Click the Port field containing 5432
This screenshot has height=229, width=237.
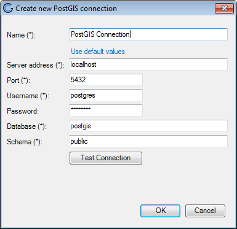pyautogui.click(x=106, y=80)
